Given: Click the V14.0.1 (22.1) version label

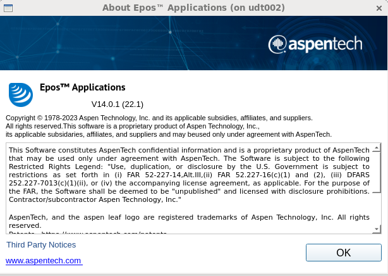Looking at the screenshot, I should tap(118, 104).
